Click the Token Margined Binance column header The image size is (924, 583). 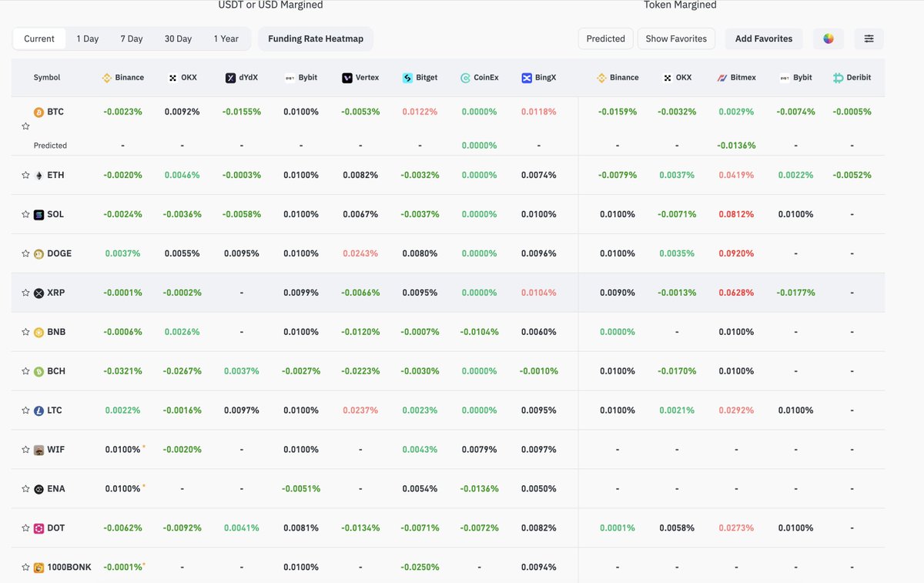[x=618, y=78]
